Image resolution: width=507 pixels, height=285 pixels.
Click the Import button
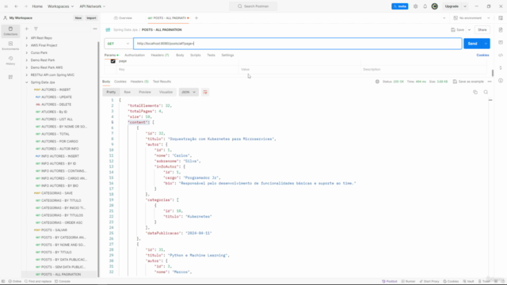pyautogui.click(x=91, y=18)
